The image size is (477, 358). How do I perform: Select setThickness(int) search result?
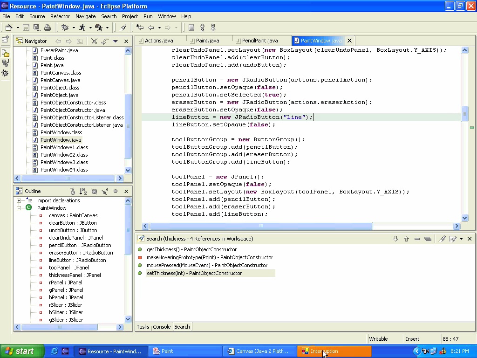point(194,273)
